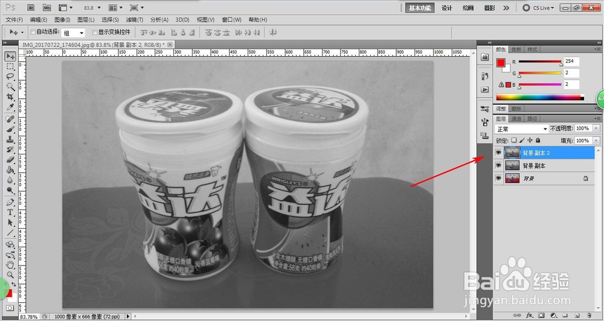The width and height of the screenshot is (604, 321).
Task: Open the Clone Source panel icon
Action: pos(485,135)
